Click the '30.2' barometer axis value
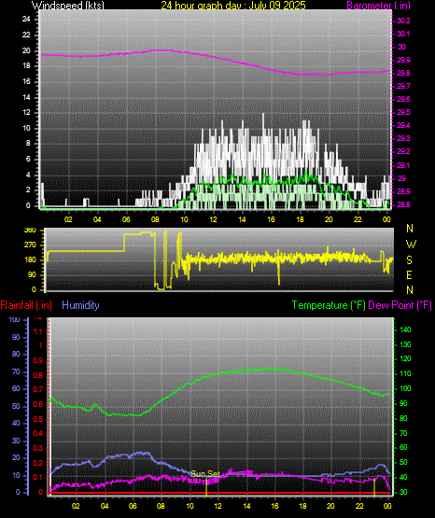 point(403,21)
